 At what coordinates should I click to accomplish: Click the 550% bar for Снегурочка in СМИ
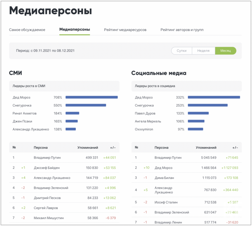pos(86,105)
